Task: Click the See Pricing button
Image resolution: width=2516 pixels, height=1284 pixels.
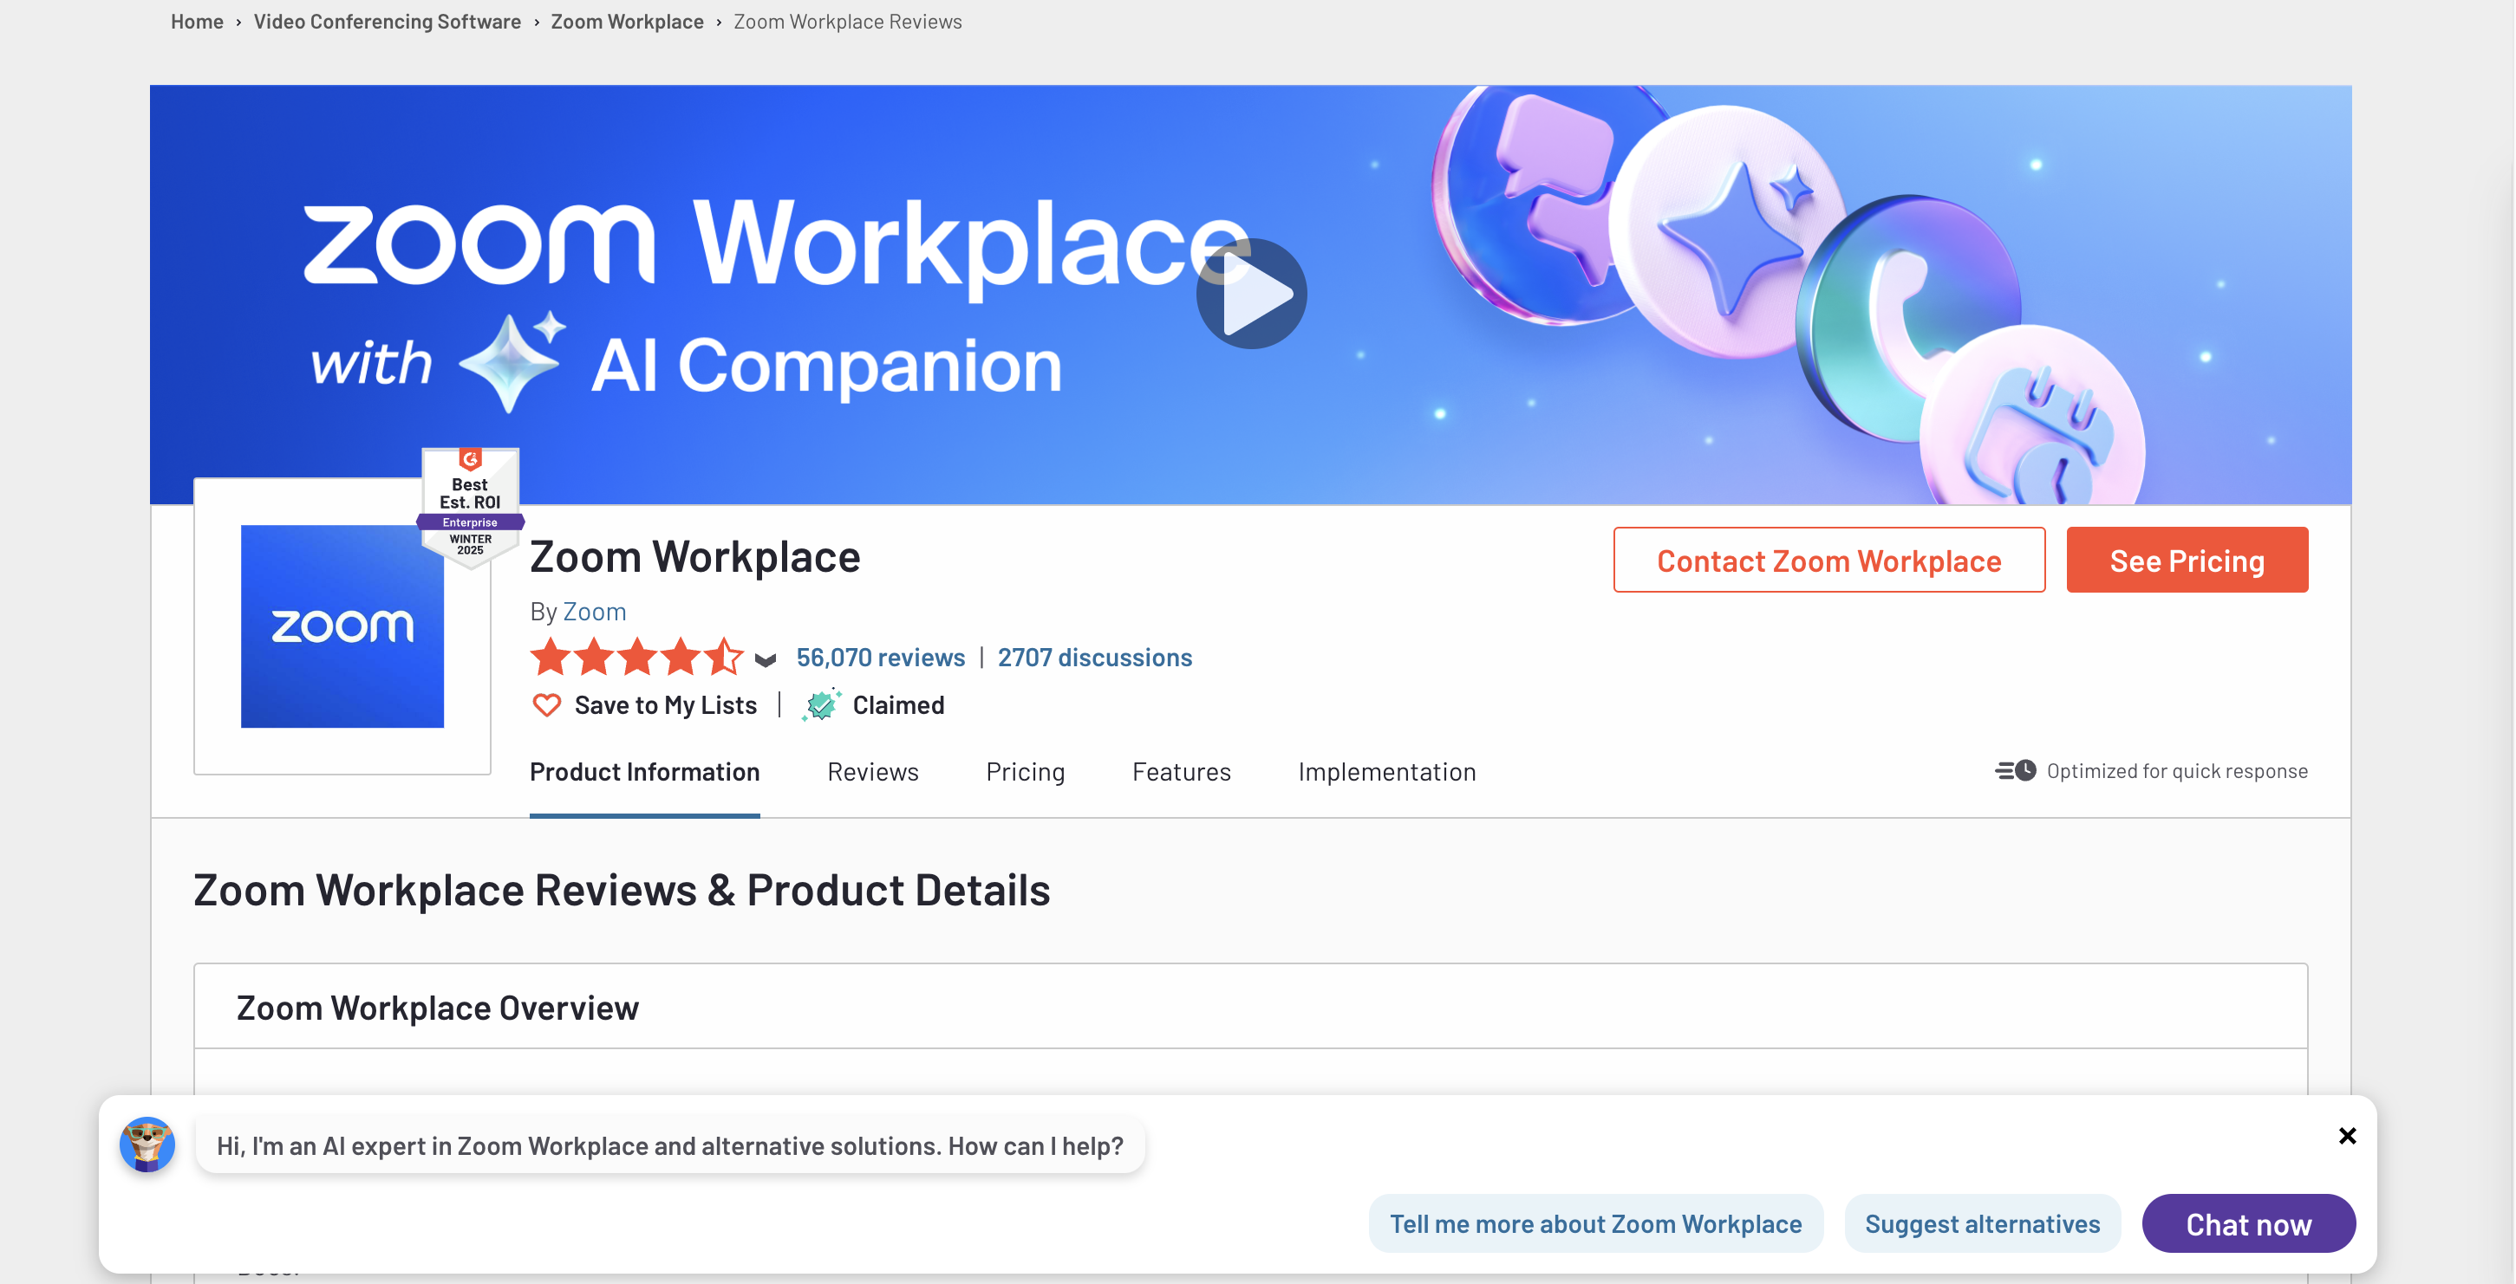Action: [x=2186, y=560]
